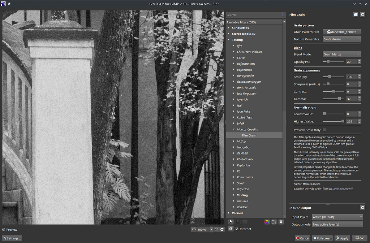The width and height of the screenshot is (370, 243).
Task: Click inside the filter Search field
Action: coord(253,15)
